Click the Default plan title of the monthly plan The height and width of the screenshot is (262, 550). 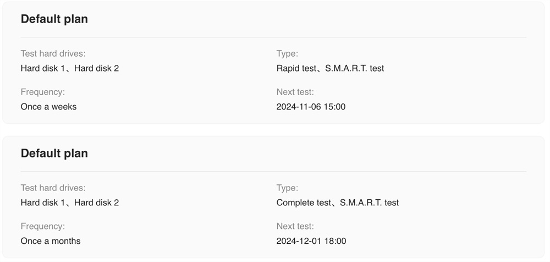[x=54, y=153]
